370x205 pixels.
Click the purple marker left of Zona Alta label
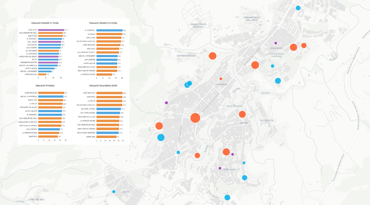[220, 168]
